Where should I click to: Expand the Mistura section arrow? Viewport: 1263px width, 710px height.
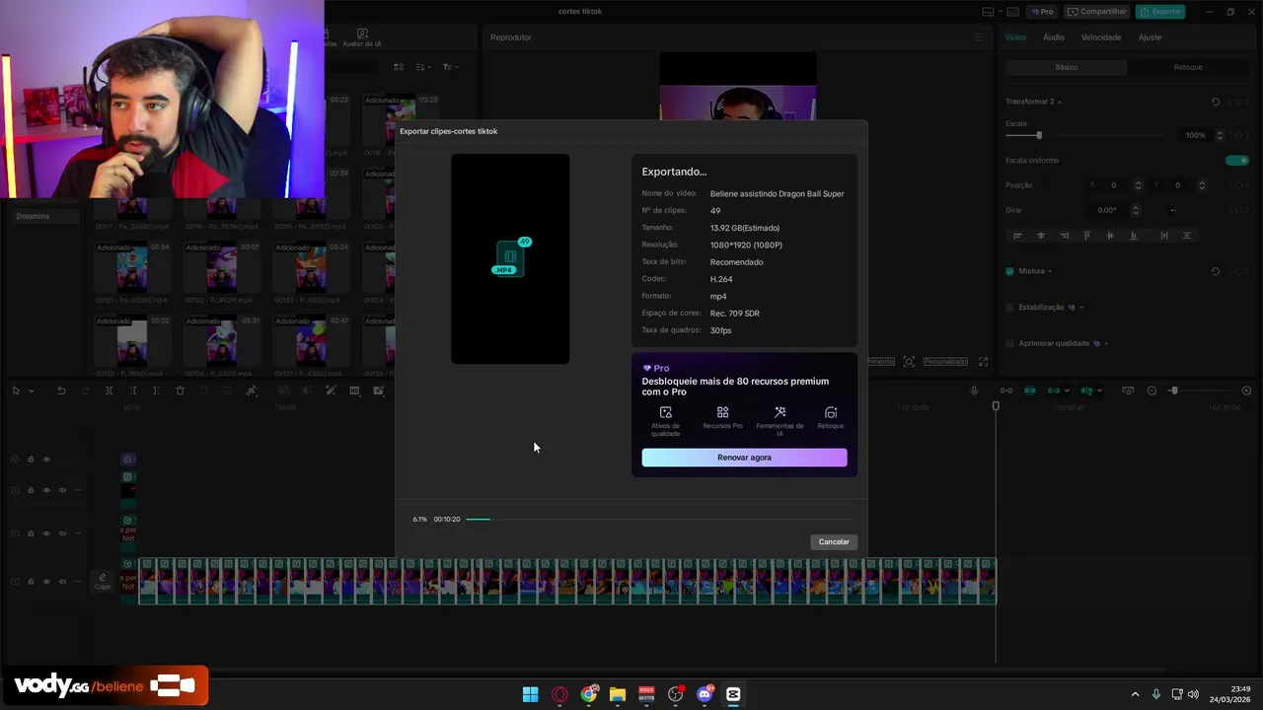click(x=1050, y=271)
